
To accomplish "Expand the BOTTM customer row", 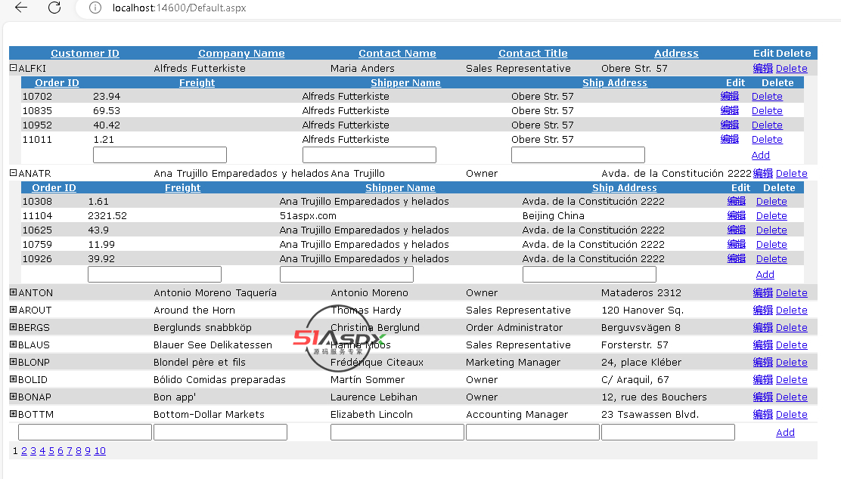I will click(x=13, y=414).
